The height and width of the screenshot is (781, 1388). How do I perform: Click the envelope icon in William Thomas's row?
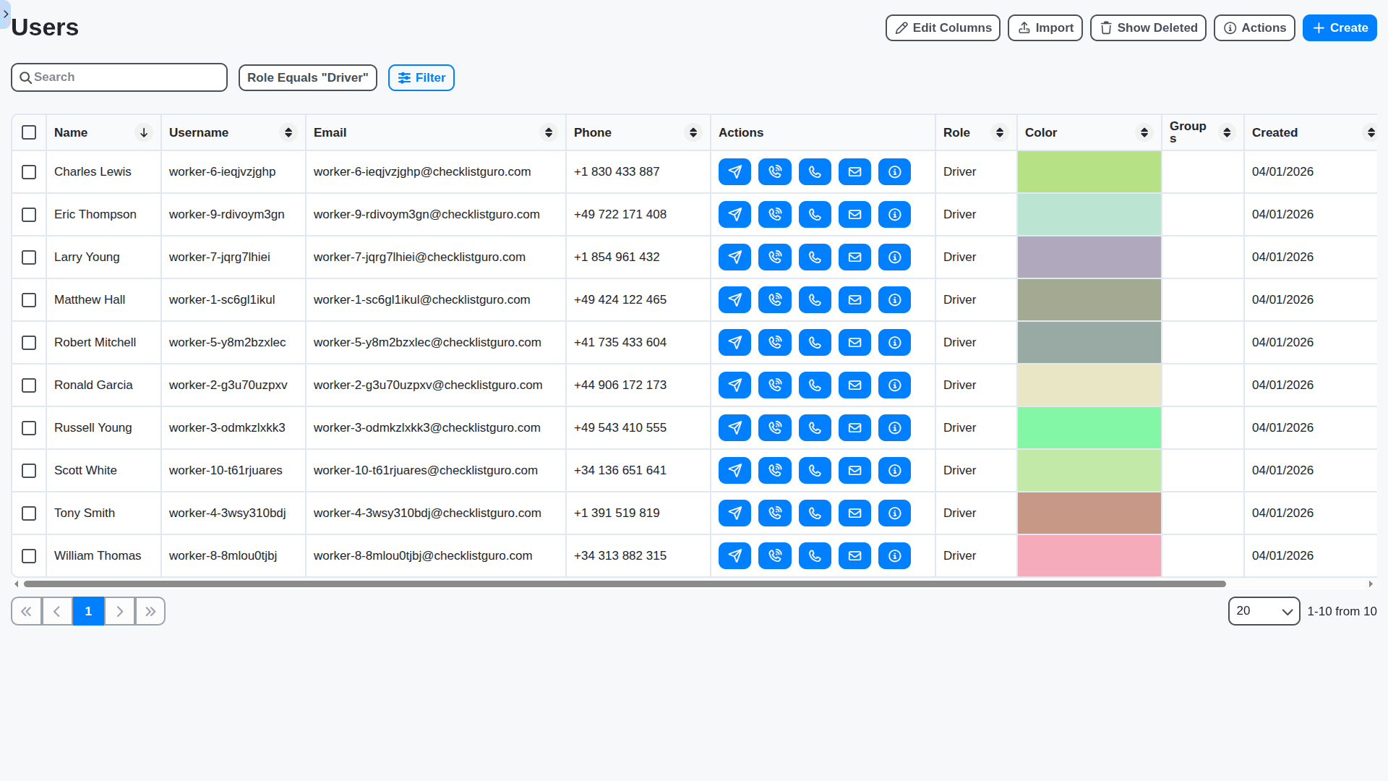[854, 556]
